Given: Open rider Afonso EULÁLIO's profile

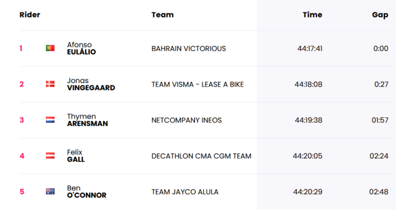Looking at the screenshot, I should point(82,48).
